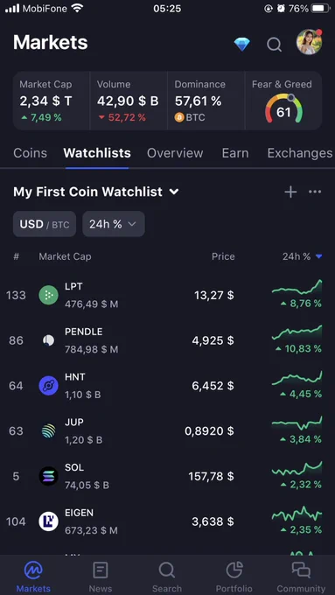Image resolution: width=335 pixels, height=595 pixels.
Task: Select the SOL coin row
Action: (x=167, y=476)
